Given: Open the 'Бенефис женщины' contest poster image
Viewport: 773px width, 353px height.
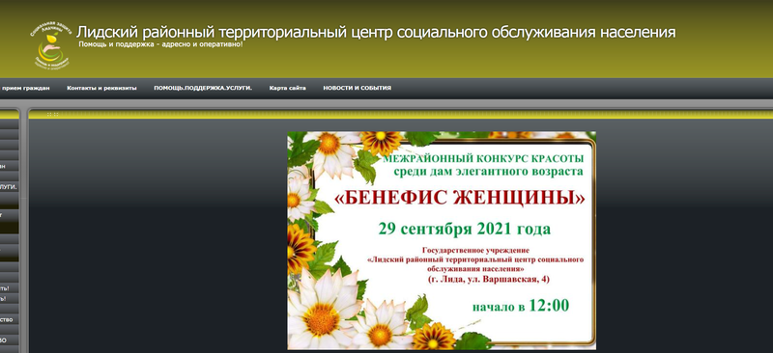Looking at the screenshot, I should 442,240.
